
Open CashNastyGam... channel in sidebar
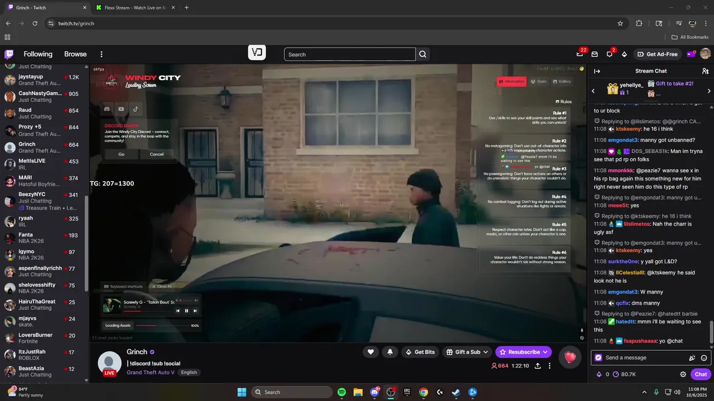[x=43, y=96]
